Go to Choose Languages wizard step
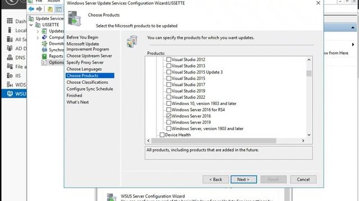Viewport: 359px width, 201px height. coord(84,69)
